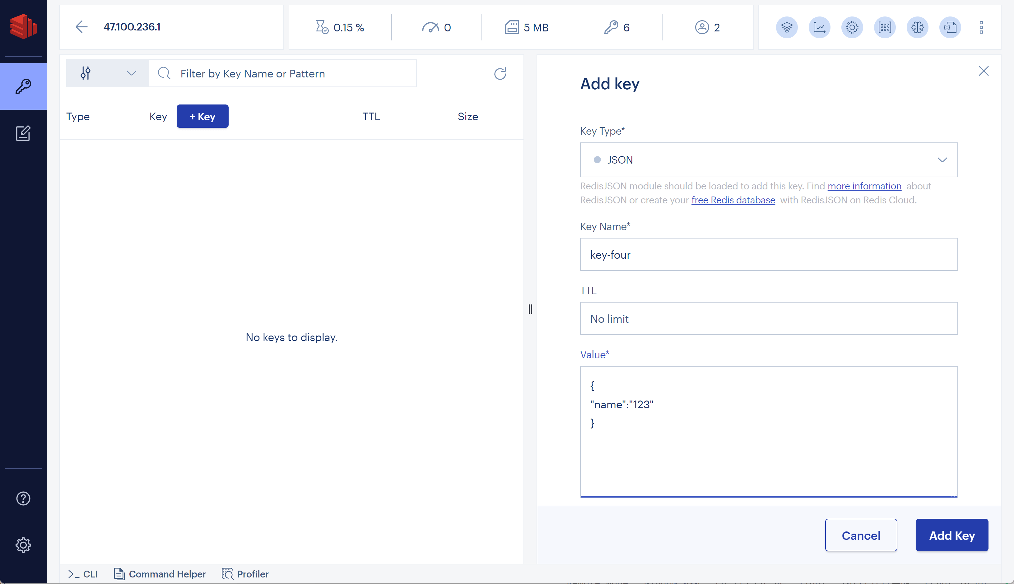1014x584 pixels.
Task: Click the brain AI module icon
Action: click(917, 27)
